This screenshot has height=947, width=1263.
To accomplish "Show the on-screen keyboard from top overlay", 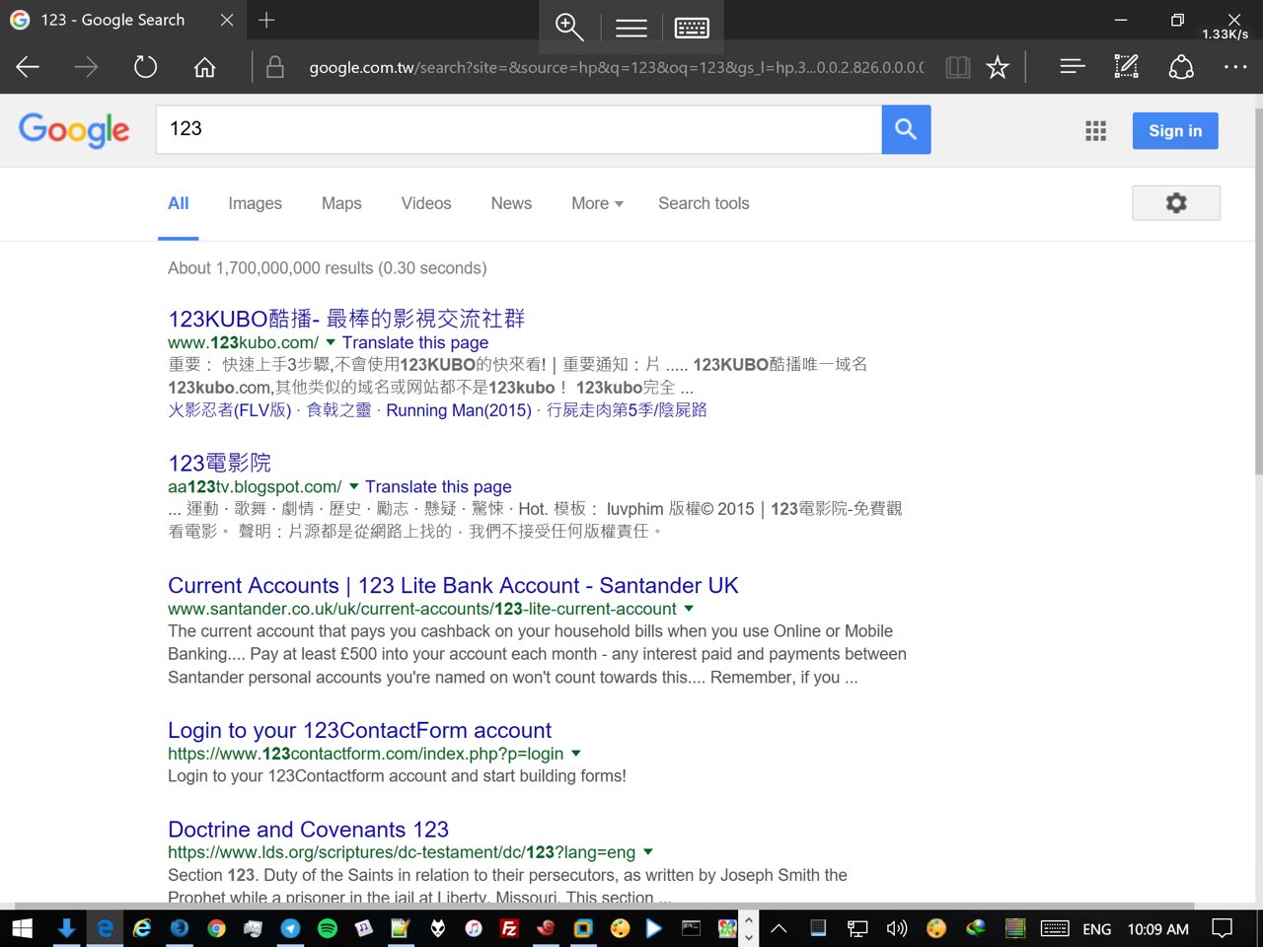I will pyautogui.click(x=692, y=28).
